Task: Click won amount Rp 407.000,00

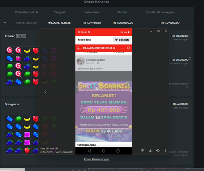Action: [170, 23]
